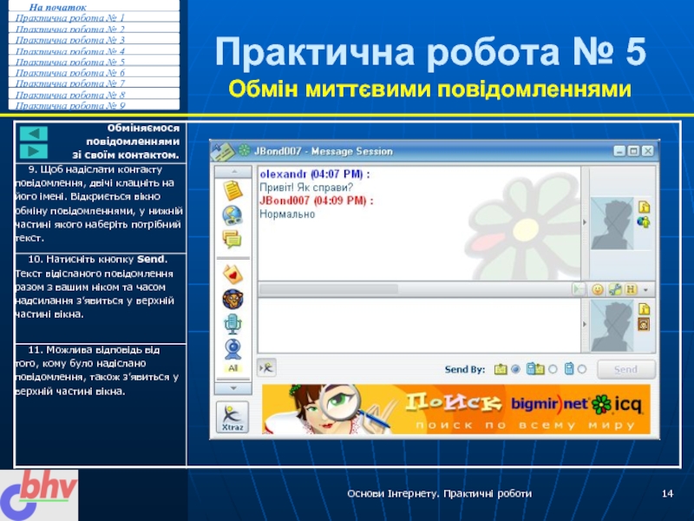Start voice chat with microphone icon
Image resolution: width=694 pixels, height=521 pixels.
coord(232,324)
